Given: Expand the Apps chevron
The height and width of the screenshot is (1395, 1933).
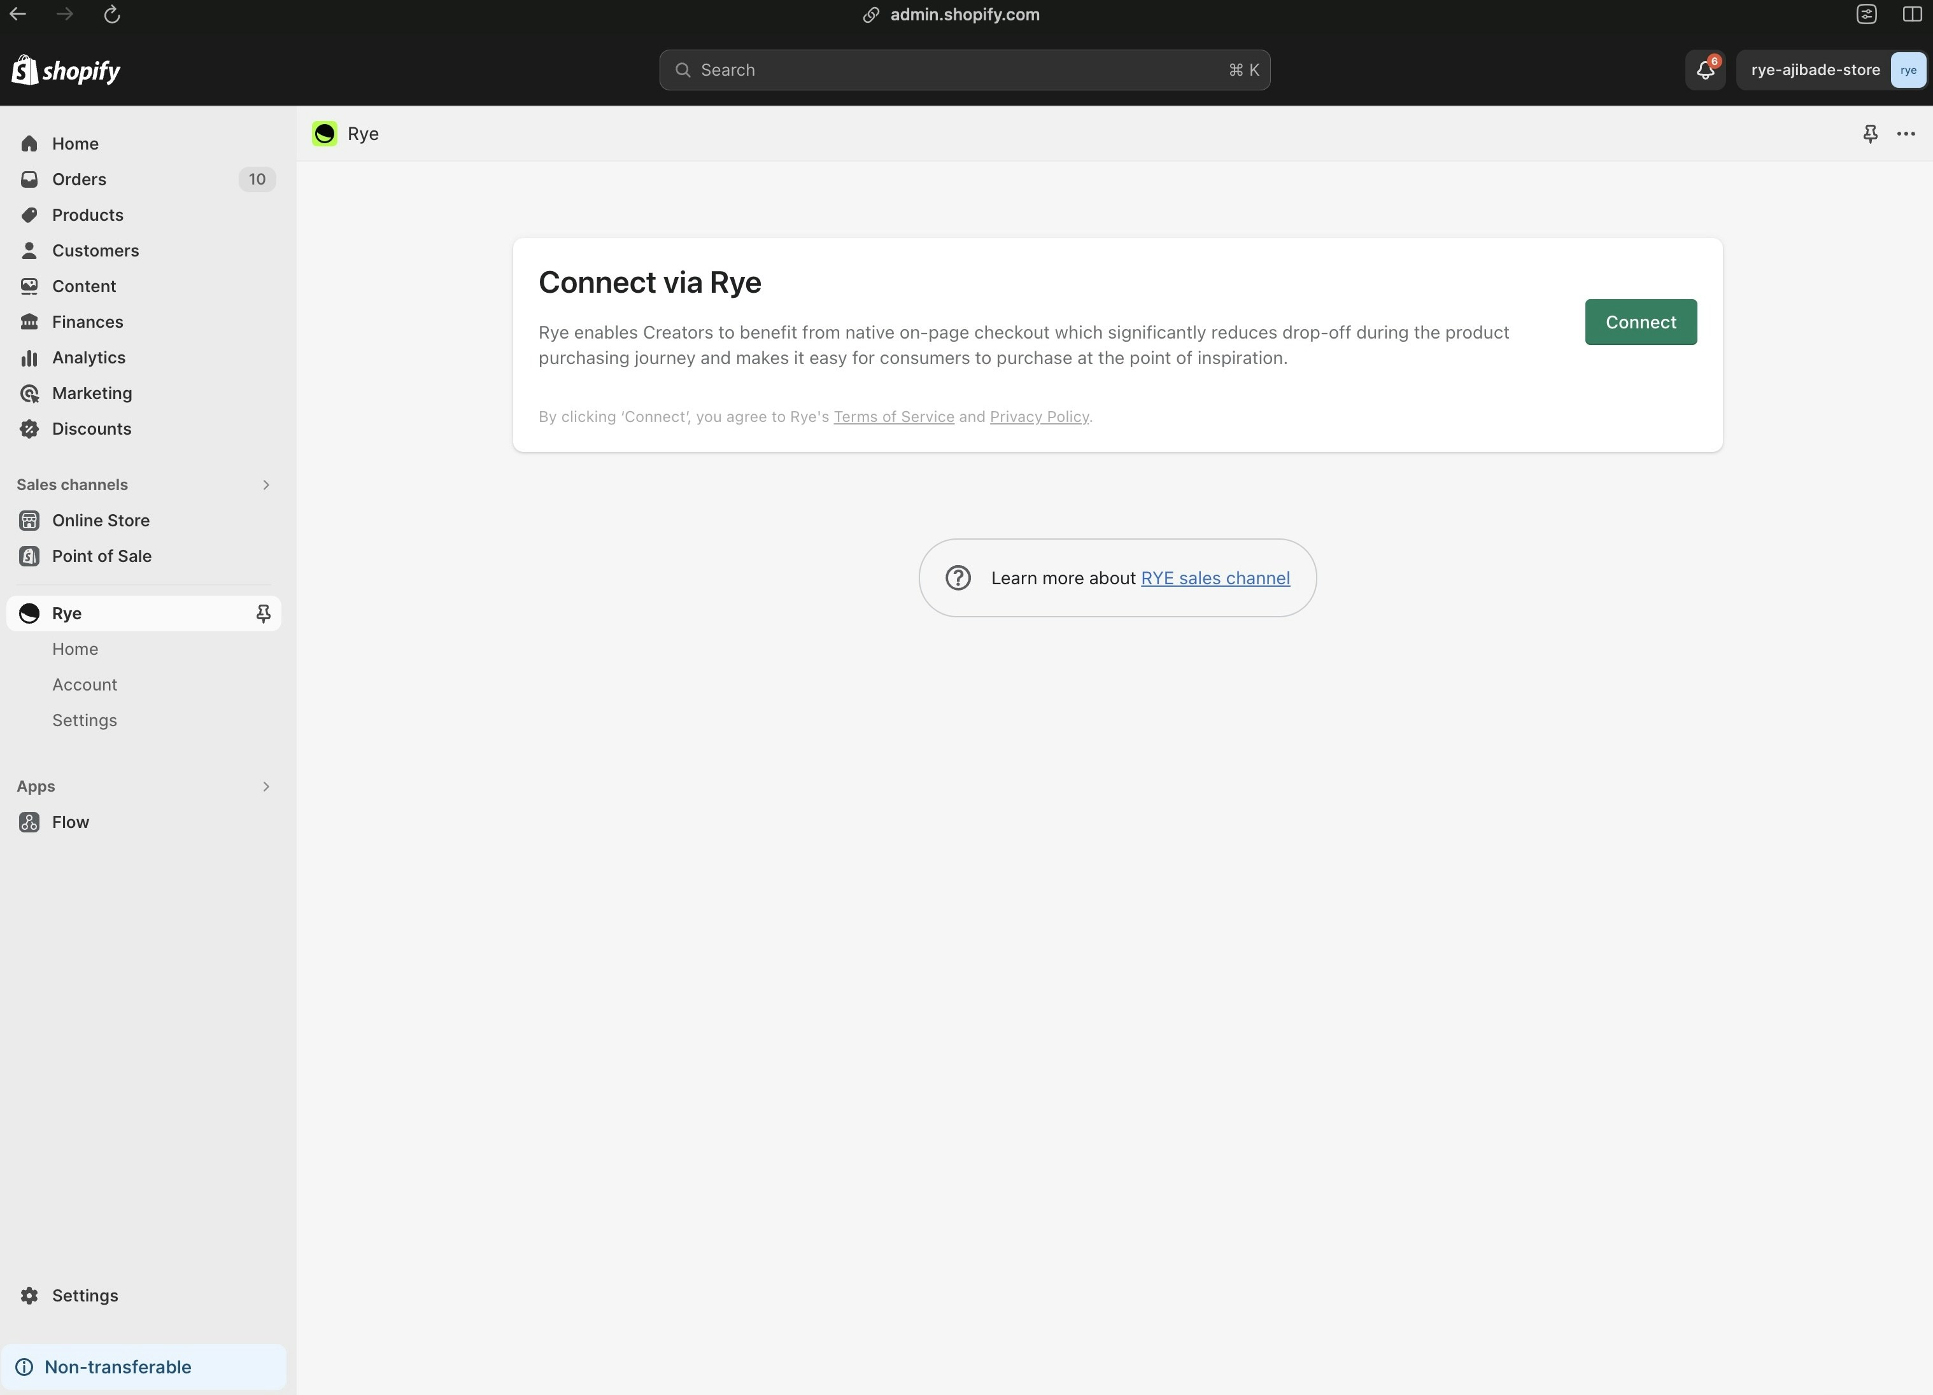Looking at the screenshot, I should click(x=266, y=786).
